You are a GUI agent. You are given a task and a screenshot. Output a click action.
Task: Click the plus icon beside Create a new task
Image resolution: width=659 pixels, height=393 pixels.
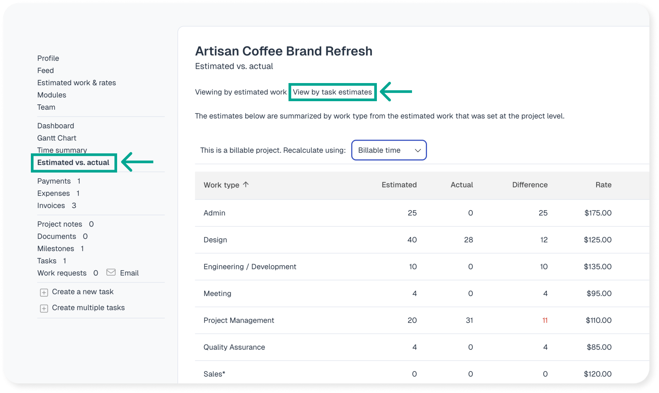[44, 292]
